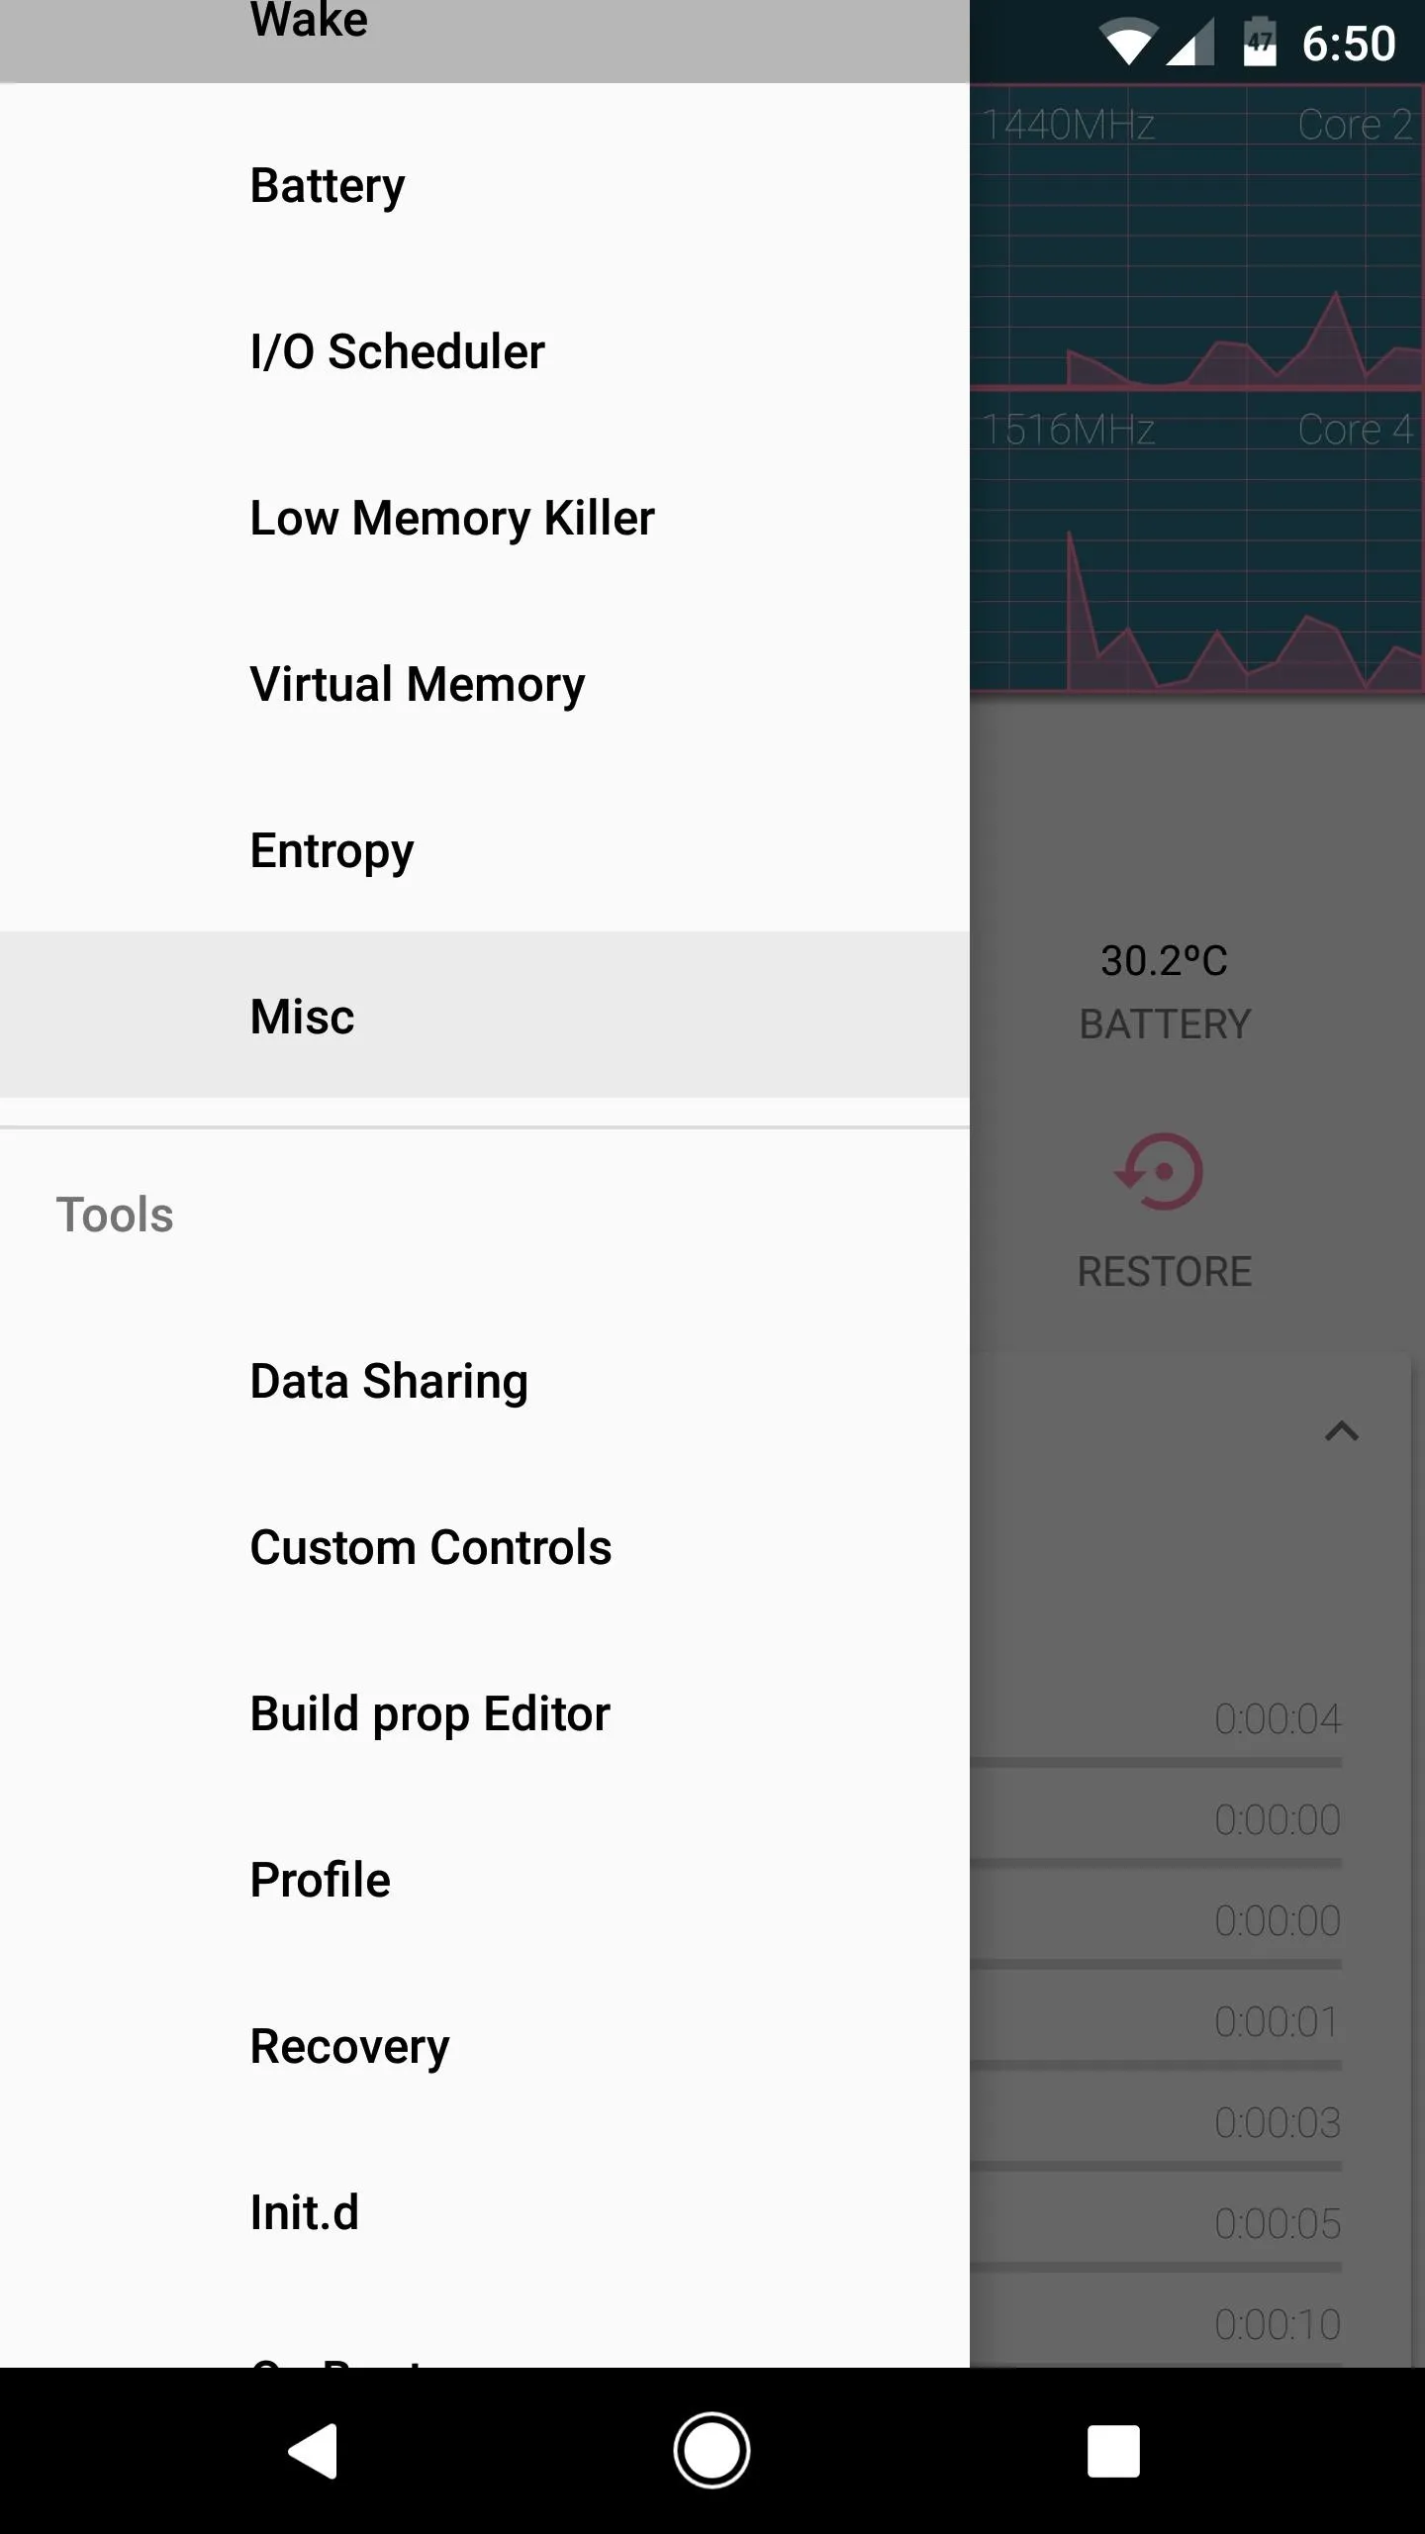Go to Virtual Memory section
The height and width of the screenshot is (2534, 1425).
(417, 685)
